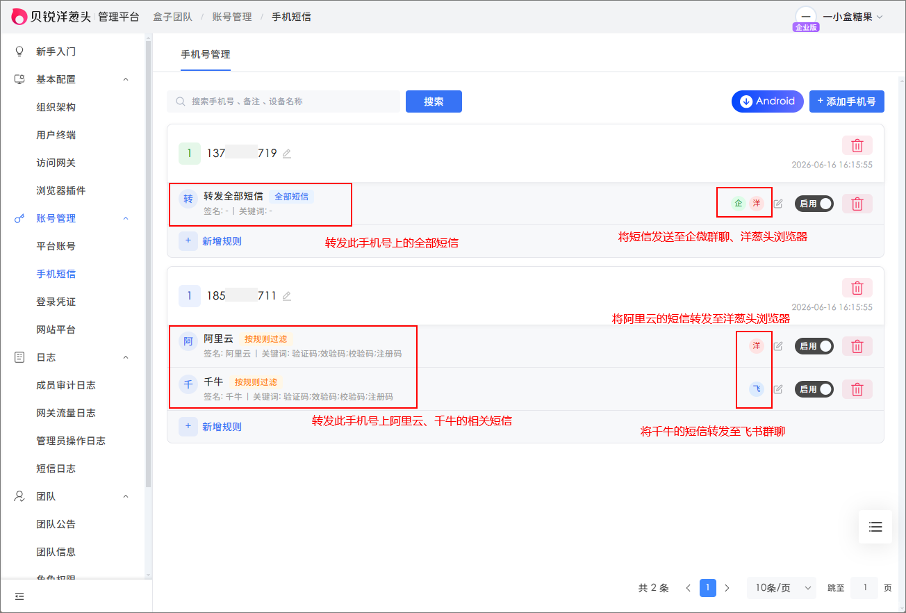Delete the 转发全部短信 rule

(x=857, y=204)
